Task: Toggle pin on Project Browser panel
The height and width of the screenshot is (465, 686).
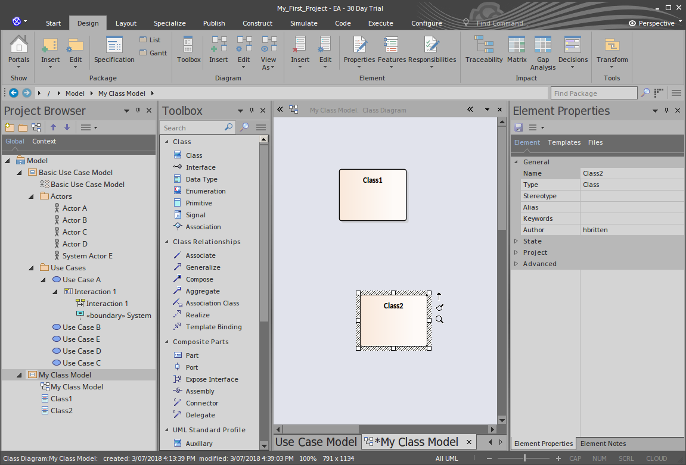Action: [x=138, y=111]
